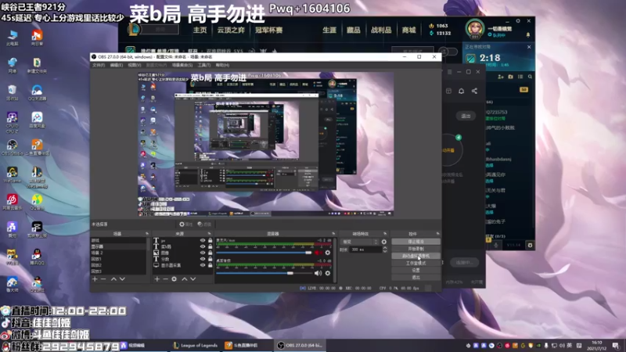The width and height of the screenshot is (626, 352).
Task: Open settings gear for 麦克风/Aux channel
Action: coord(328,253)
